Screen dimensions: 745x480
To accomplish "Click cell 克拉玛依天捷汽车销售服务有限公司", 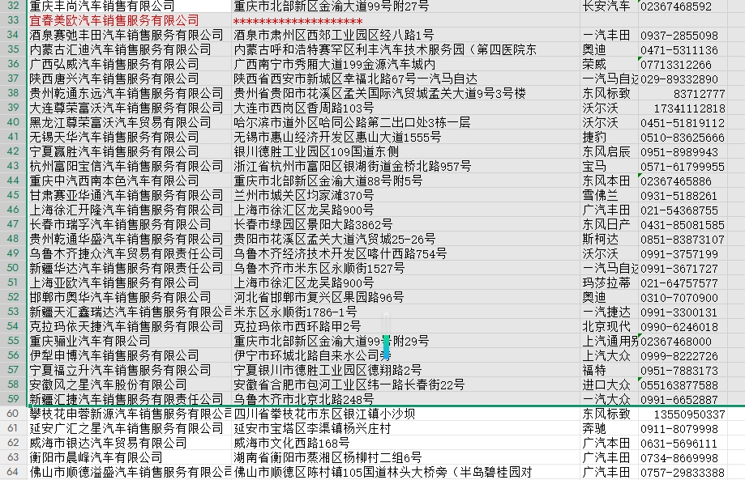I will click(x=129, y=327).
